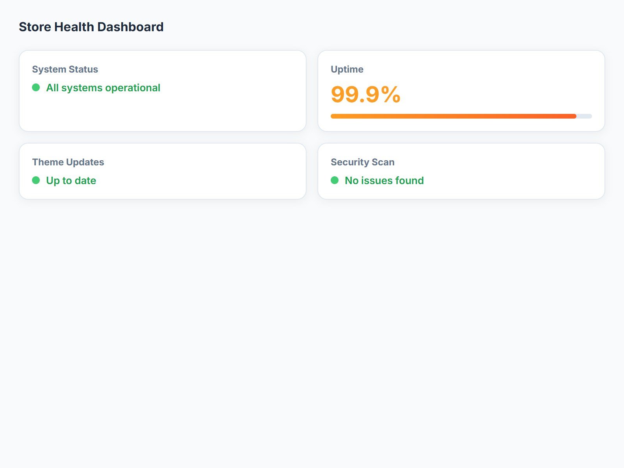Click the green dot beside No issues found
The width and height of the screenshot is (624, 468).
[335, 180]
